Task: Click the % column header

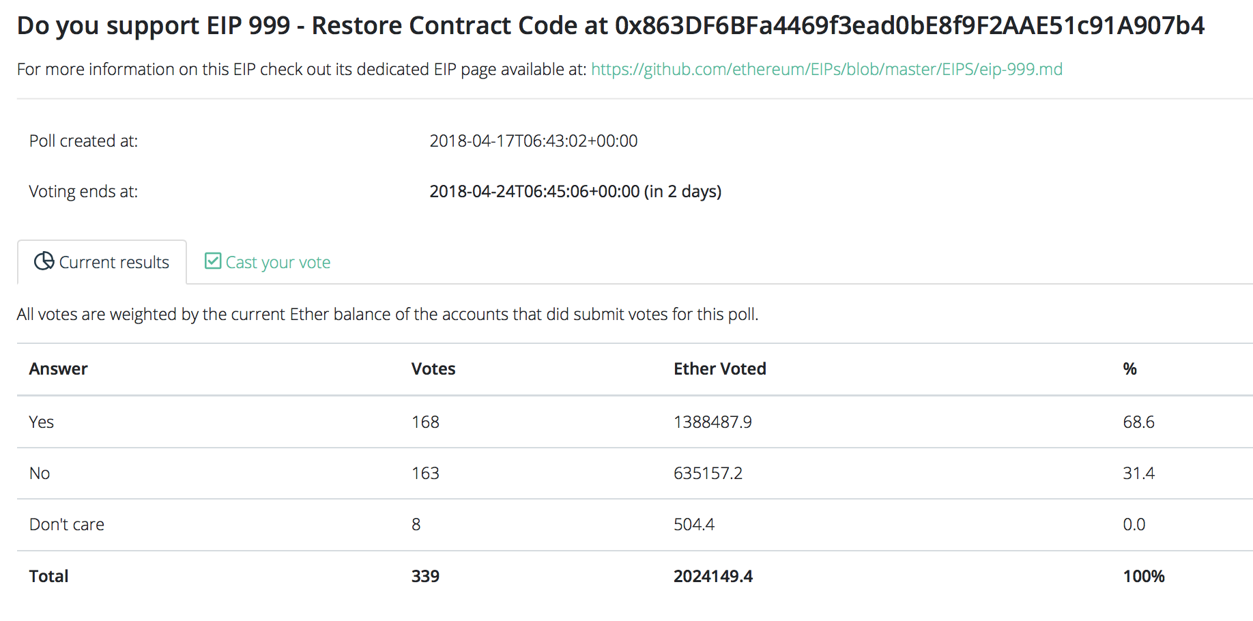Action: tap(1130, 369)
